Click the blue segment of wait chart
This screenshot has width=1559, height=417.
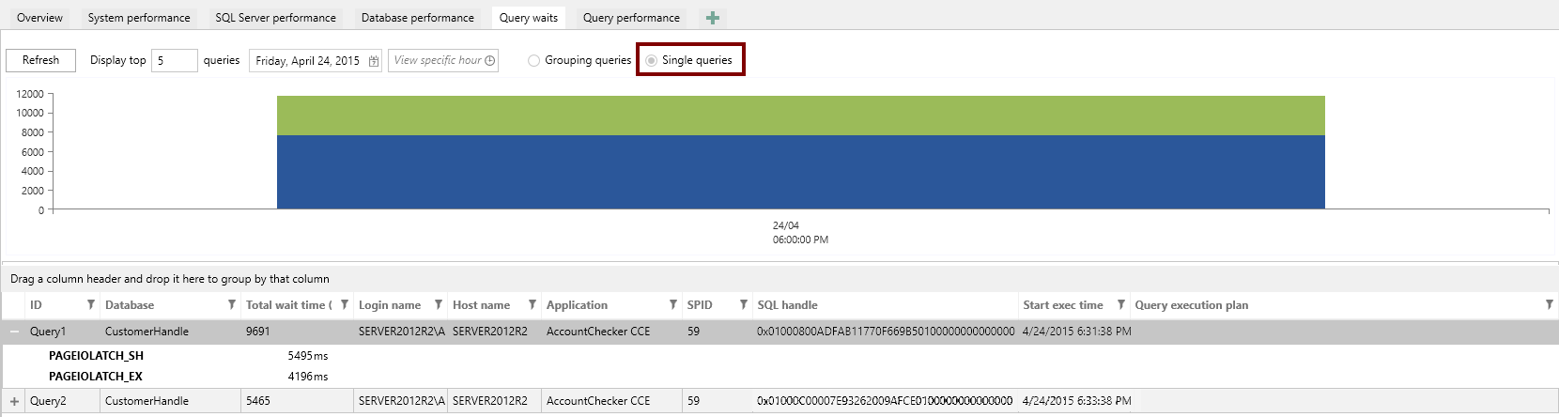pos(800,172)
